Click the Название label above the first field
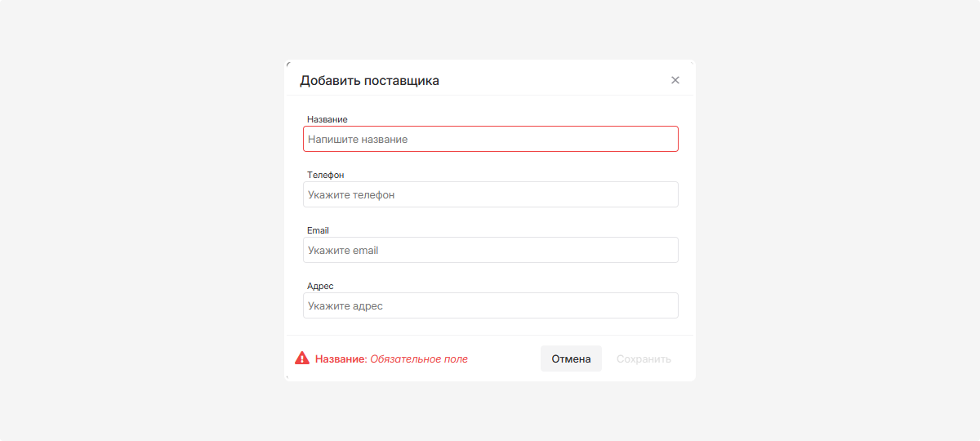 [327, 119]
